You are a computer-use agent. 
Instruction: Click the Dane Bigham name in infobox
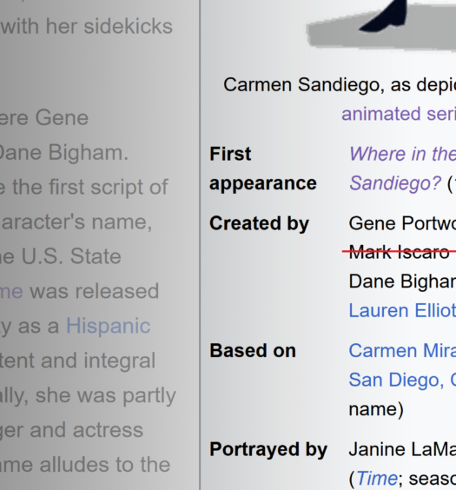402,281
